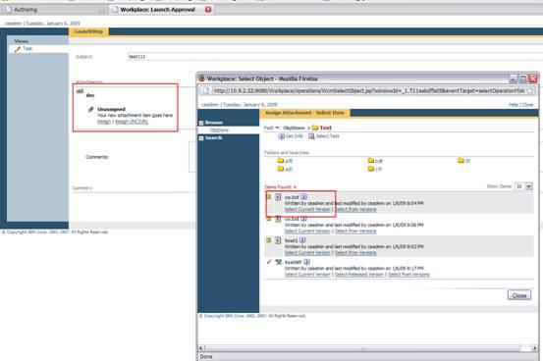This screenshot has height=361, width=543.
Task: Open ce.txt modified at 8:04 PM
Action: pyautogui.click(x=292, y=197)
